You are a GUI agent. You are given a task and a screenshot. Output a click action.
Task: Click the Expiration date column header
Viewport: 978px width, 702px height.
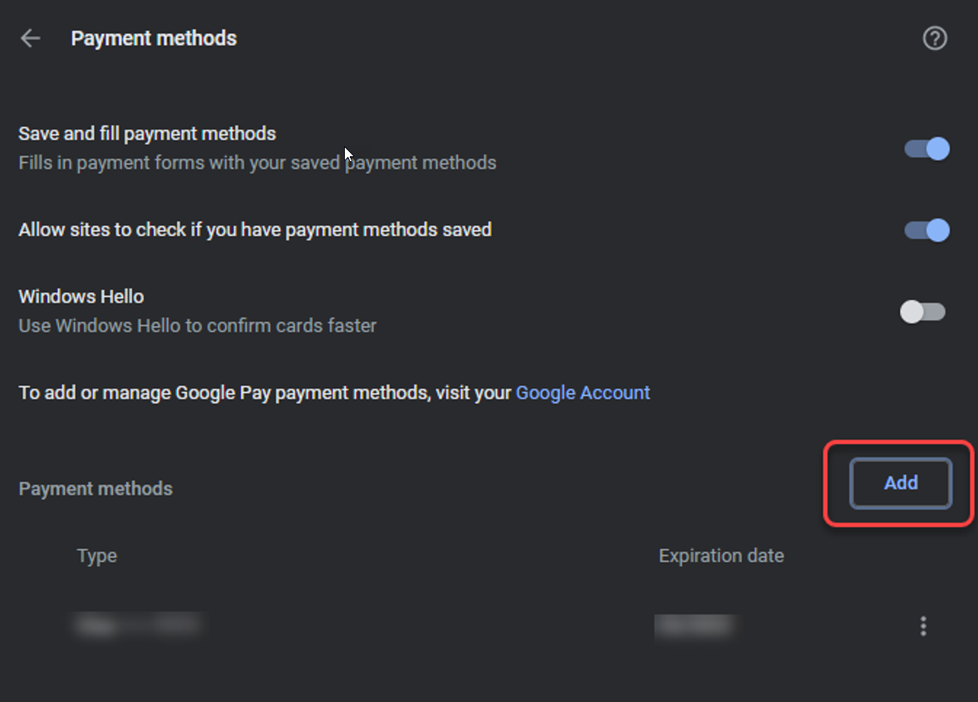(x=720, y=556)
